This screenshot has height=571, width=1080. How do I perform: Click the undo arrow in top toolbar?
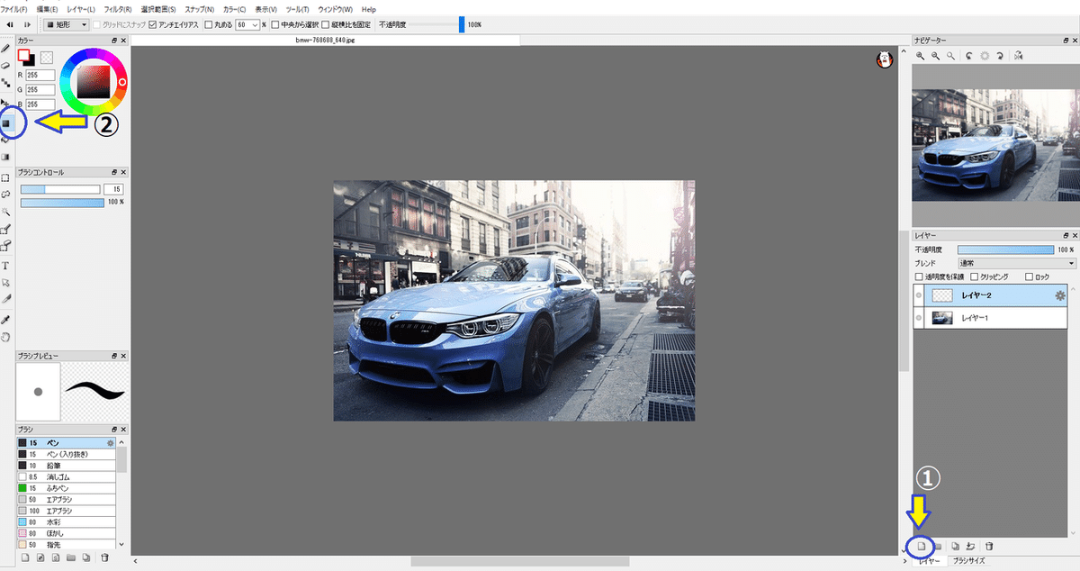[10, 24]
